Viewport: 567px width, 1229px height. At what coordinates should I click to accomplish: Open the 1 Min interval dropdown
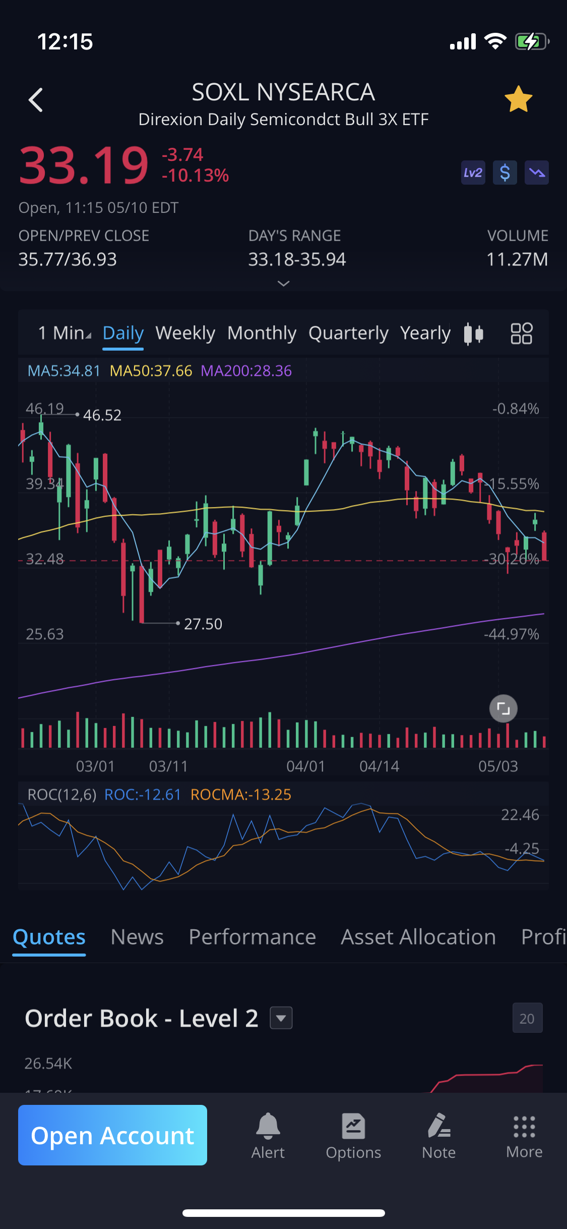(x=65, y=333)
